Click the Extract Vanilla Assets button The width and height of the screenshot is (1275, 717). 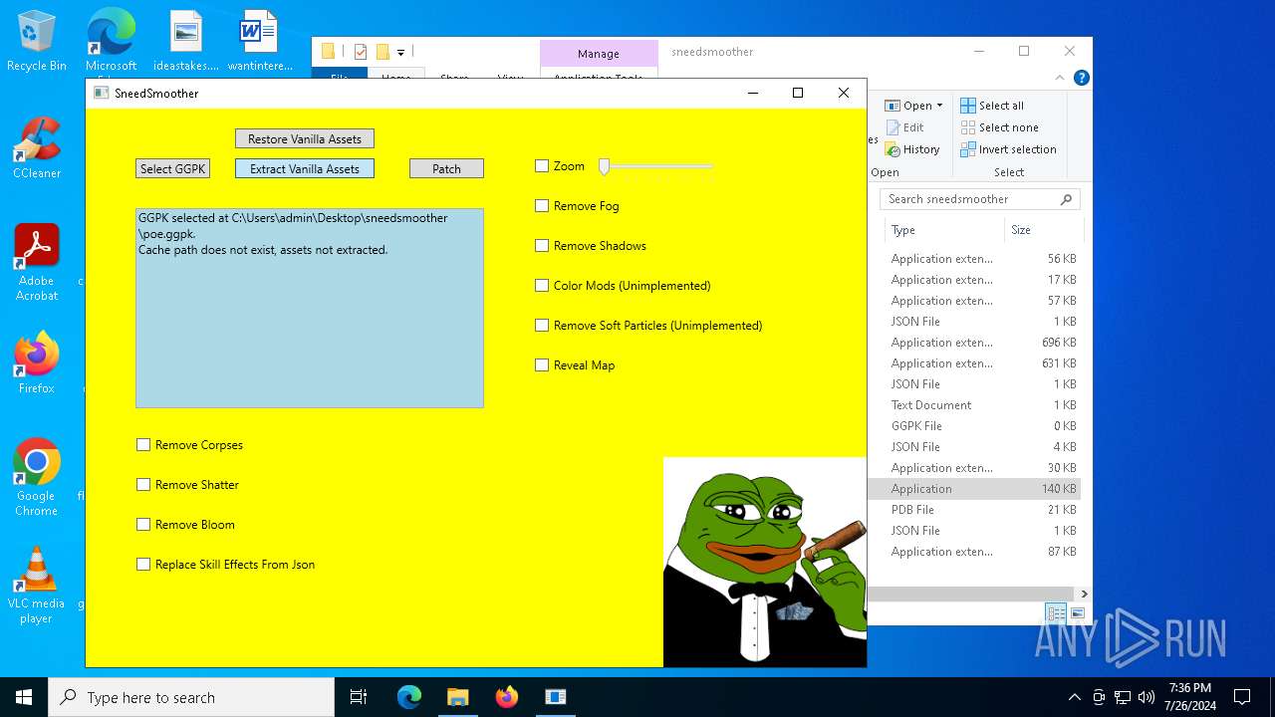[305, 168]
